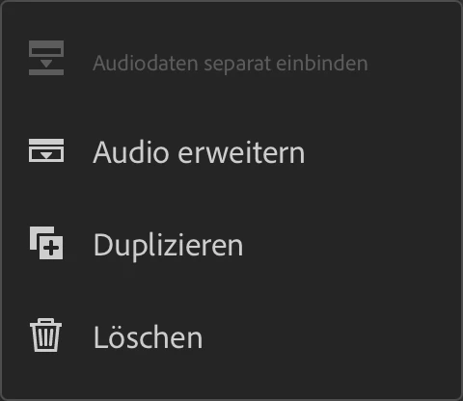Select Audio erweitern menu entry
The width and height of the screenshot is (463, 401).
(231, 152)
